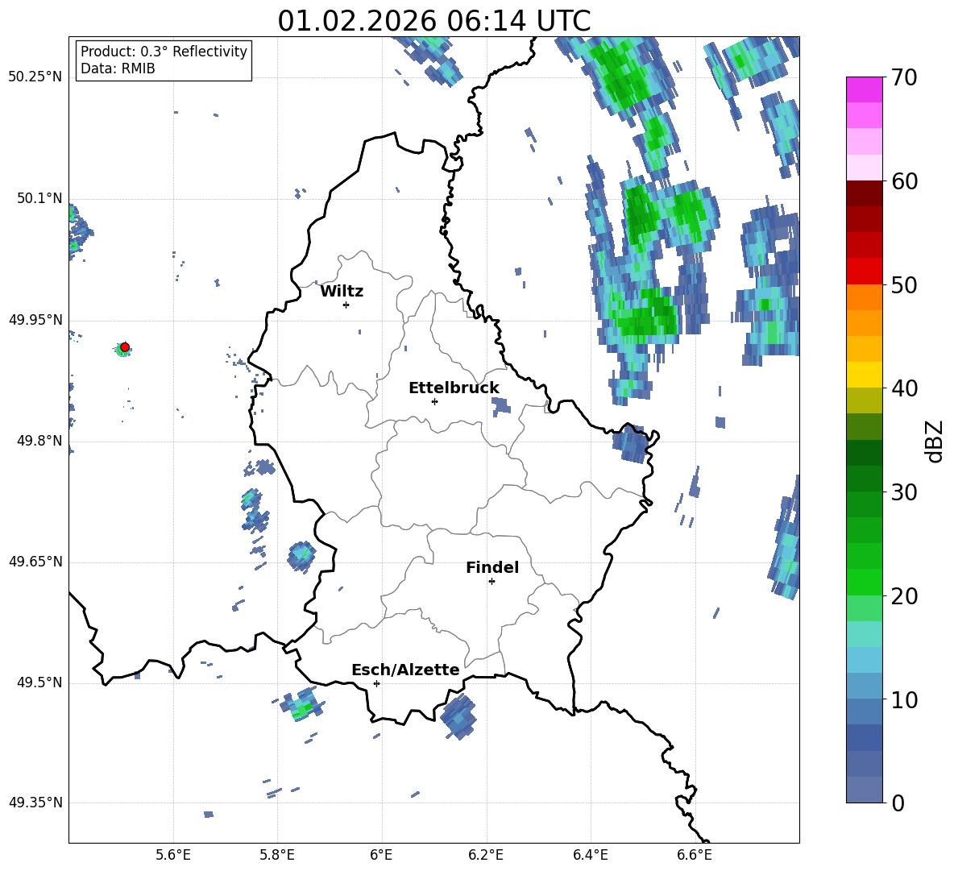Viewport: 954px width, 871px height.
Task: Click the Ettelbruck station cross marker
Action: (434, 401)
